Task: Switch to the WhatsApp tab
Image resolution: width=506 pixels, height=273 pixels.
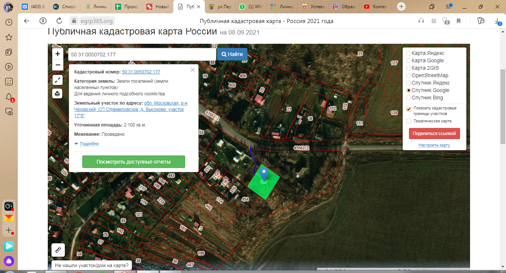Action: coord(252,7)
